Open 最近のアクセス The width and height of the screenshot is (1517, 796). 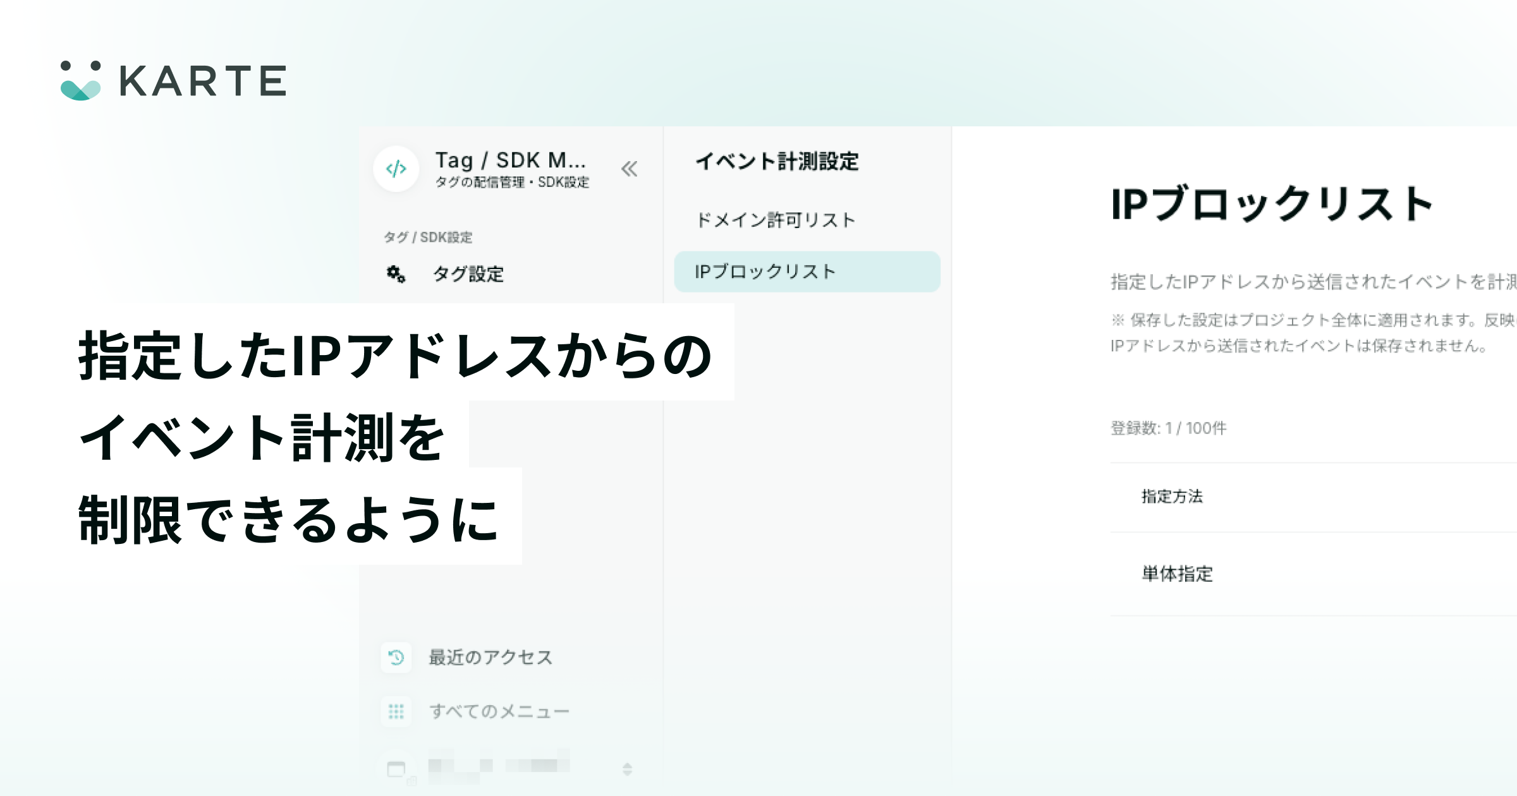tap(490, 658)
